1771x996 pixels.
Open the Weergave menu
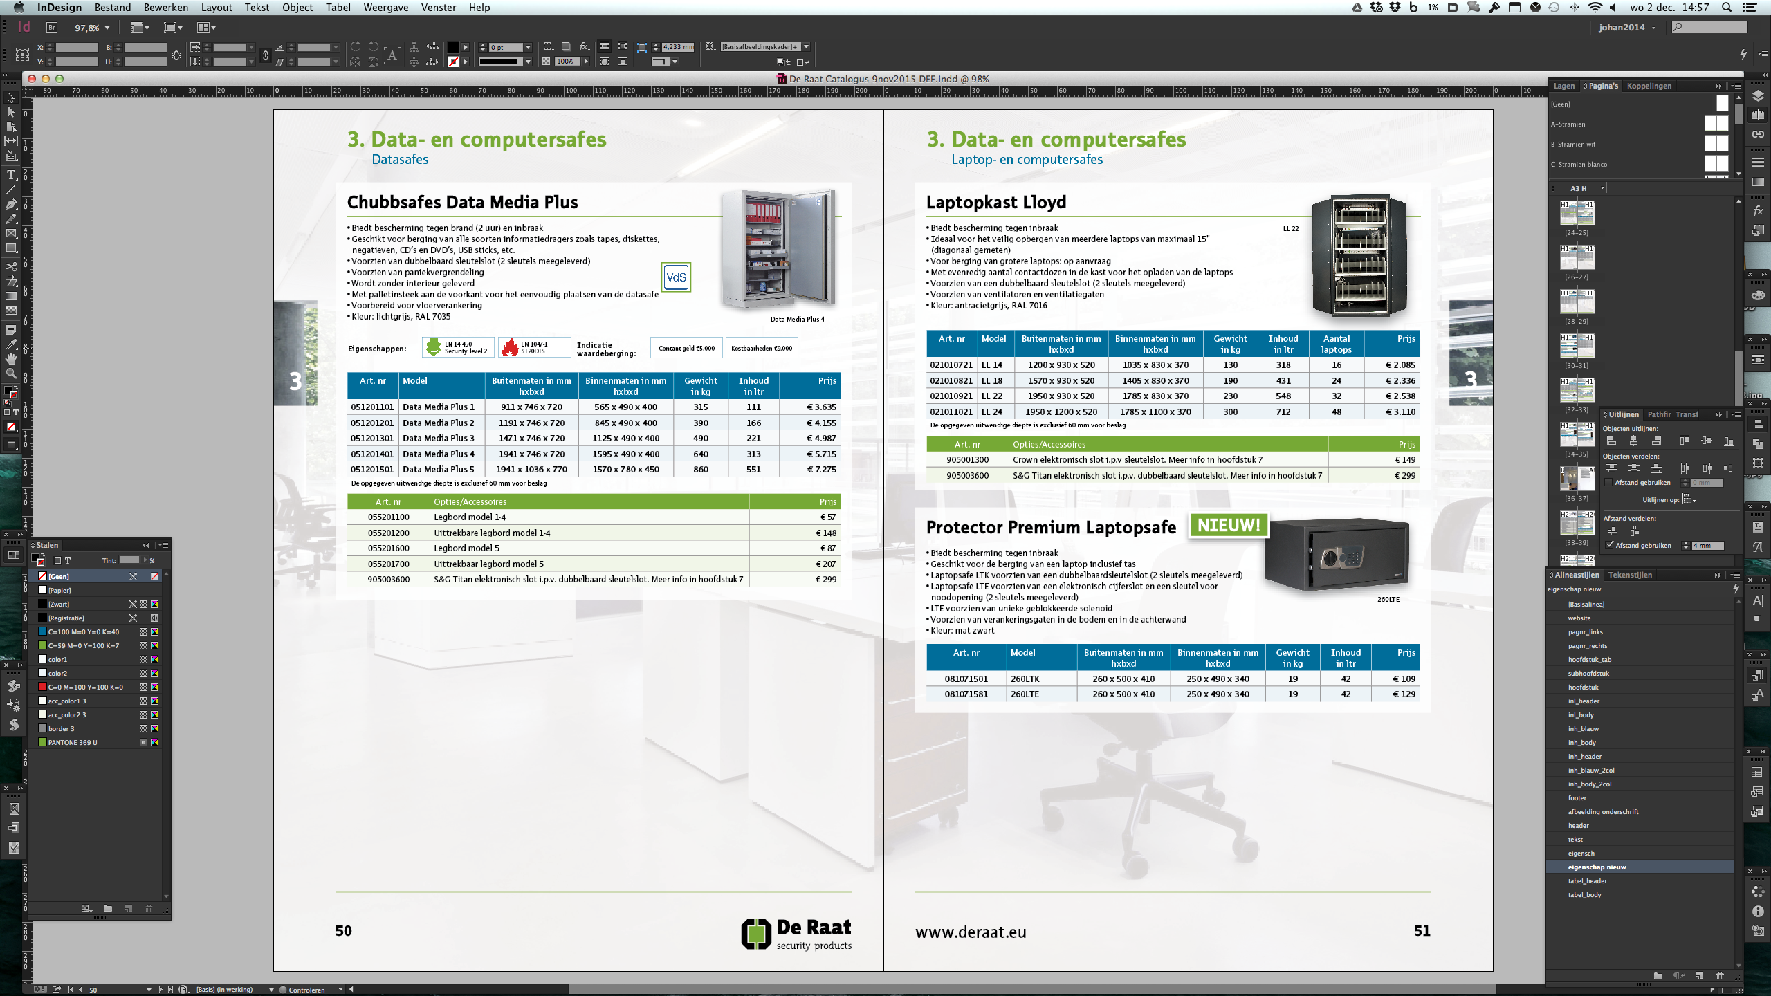(386, 8)
